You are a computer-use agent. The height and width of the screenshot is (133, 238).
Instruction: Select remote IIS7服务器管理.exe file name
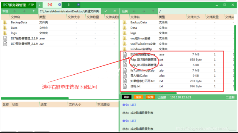[x=143, y=55]
